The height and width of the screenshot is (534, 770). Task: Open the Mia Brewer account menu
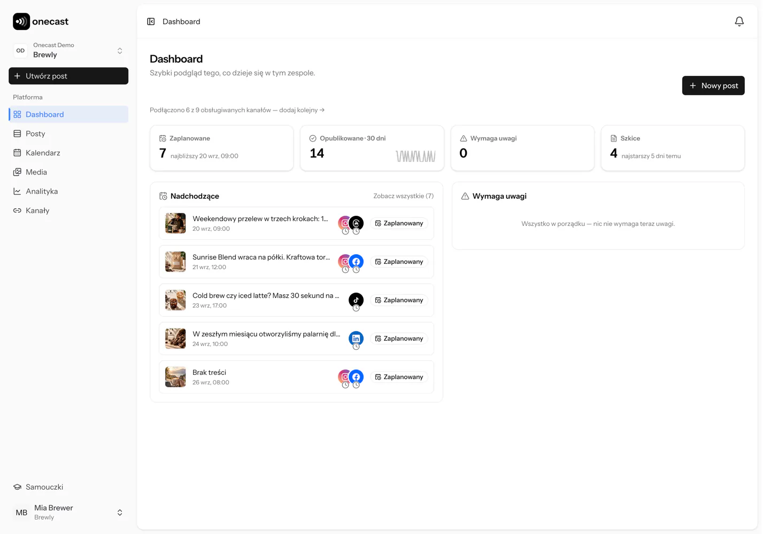68,513
